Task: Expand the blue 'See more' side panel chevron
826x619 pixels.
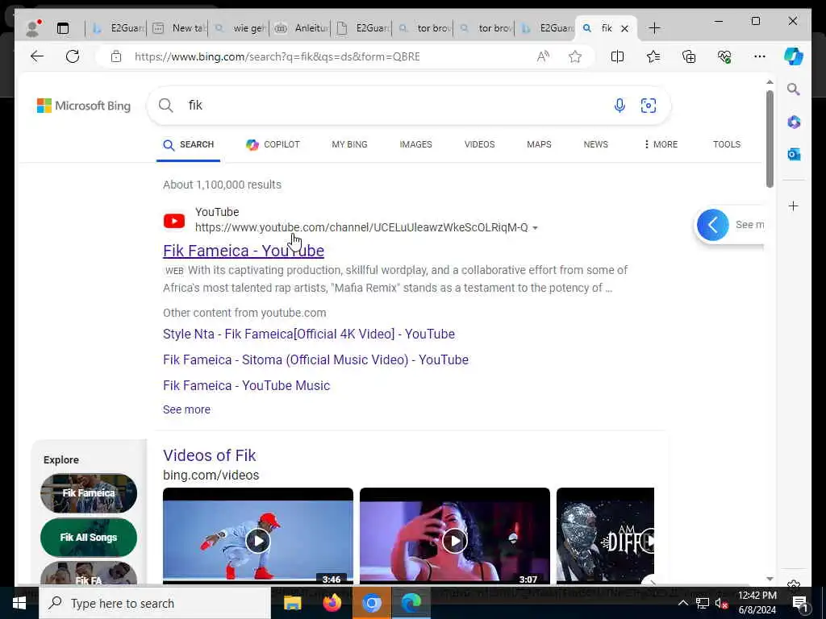Action: (x=713, y=225)
